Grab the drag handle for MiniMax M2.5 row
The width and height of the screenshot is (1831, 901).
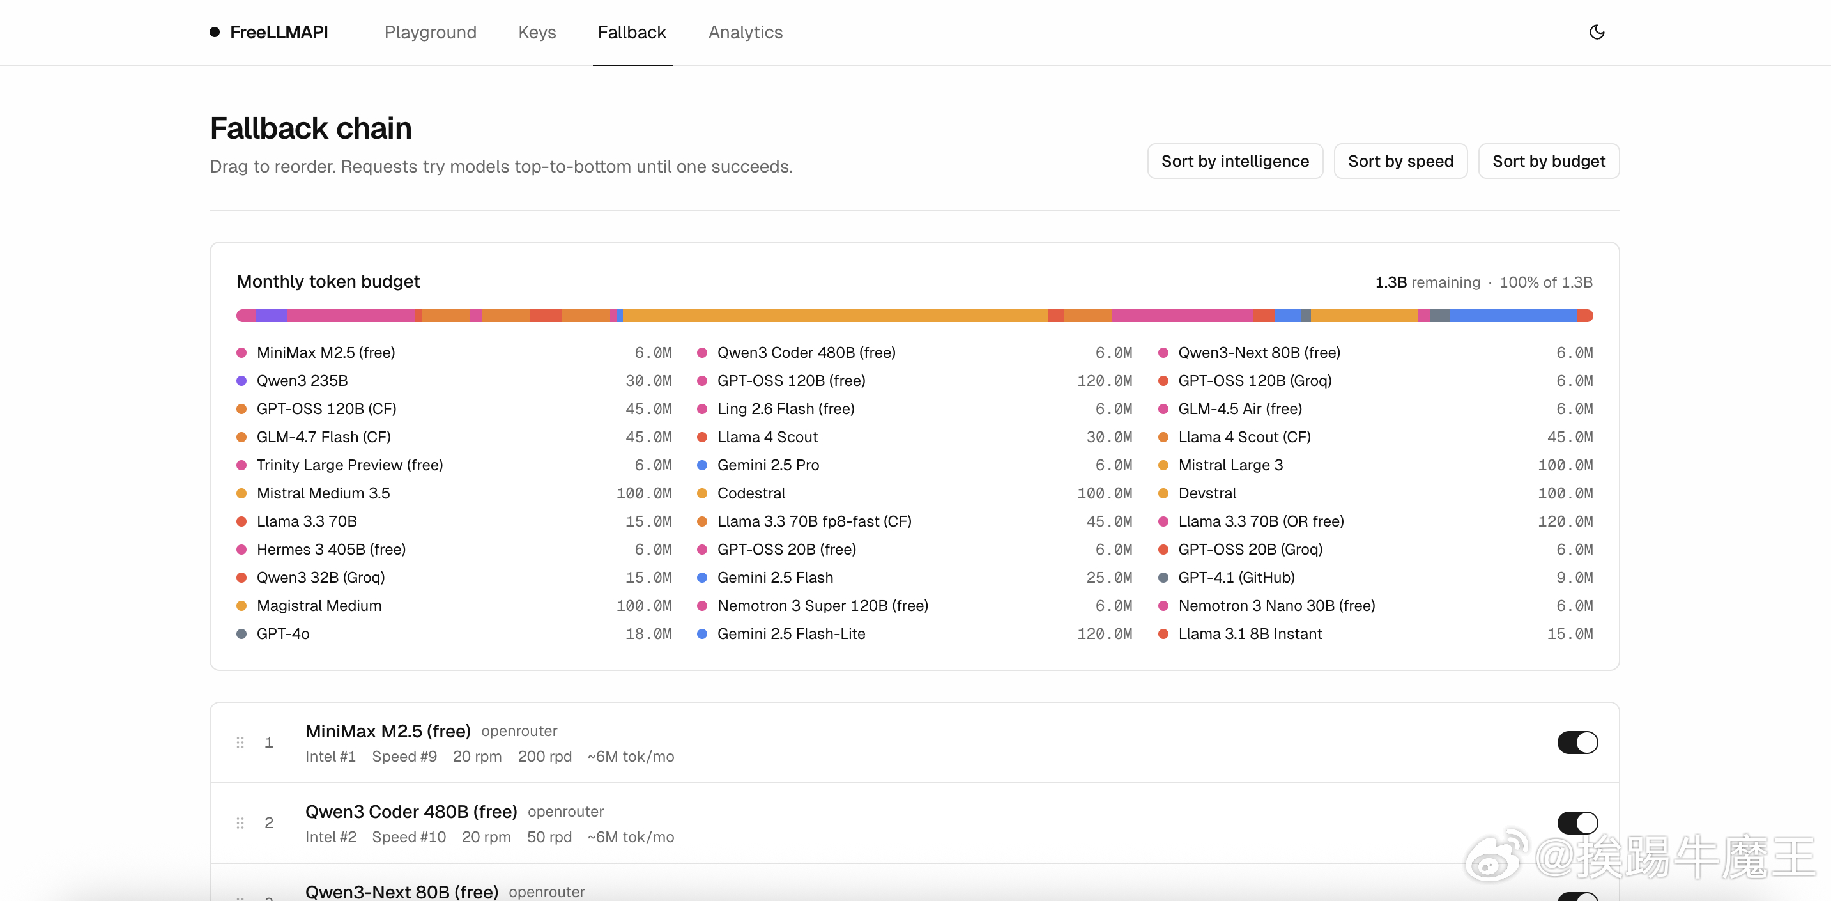[x=240, y=743]
